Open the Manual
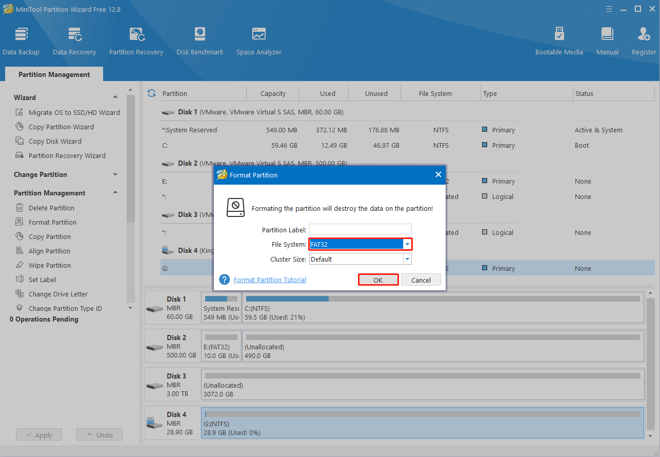This screenshot has height=457, width=660. [x=607, y=41]
